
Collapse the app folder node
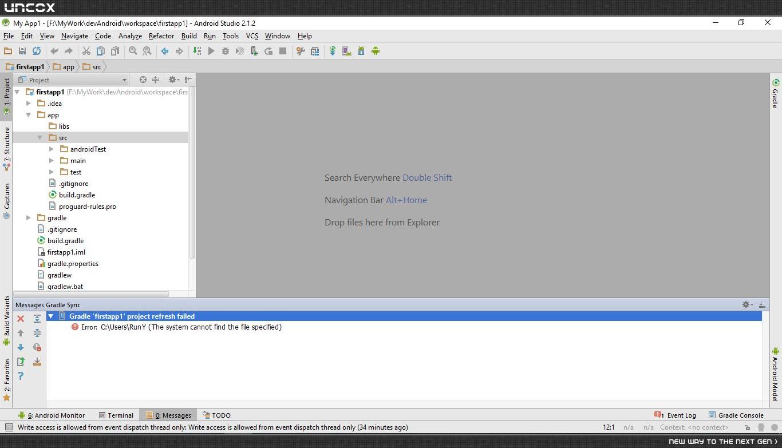29,114
